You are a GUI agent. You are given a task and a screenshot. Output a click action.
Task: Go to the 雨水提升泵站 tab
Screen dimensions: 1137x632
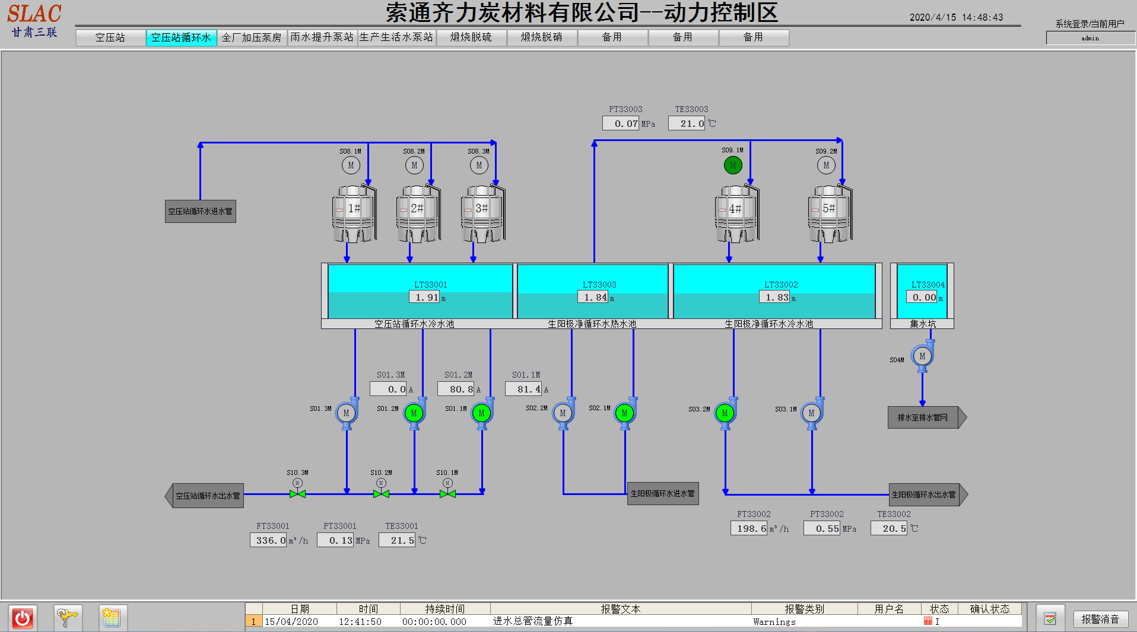[x=322, y=37]
